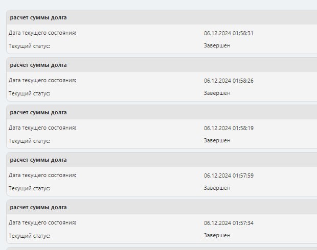Select the Текущий статус label below the 01:57:59 date
This screenshot has height=250, width=317.
(30, 188)
